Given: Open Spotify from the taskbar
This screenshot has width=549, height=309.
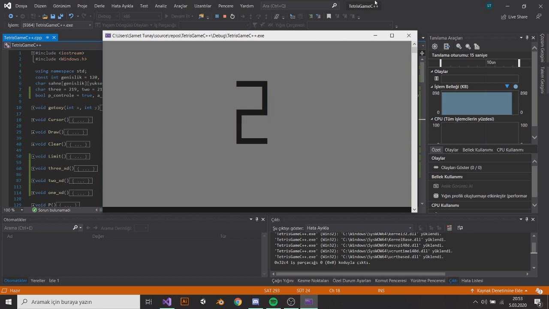Looking at the screenshot, I should pyautogui.click(x=273, y=302).
